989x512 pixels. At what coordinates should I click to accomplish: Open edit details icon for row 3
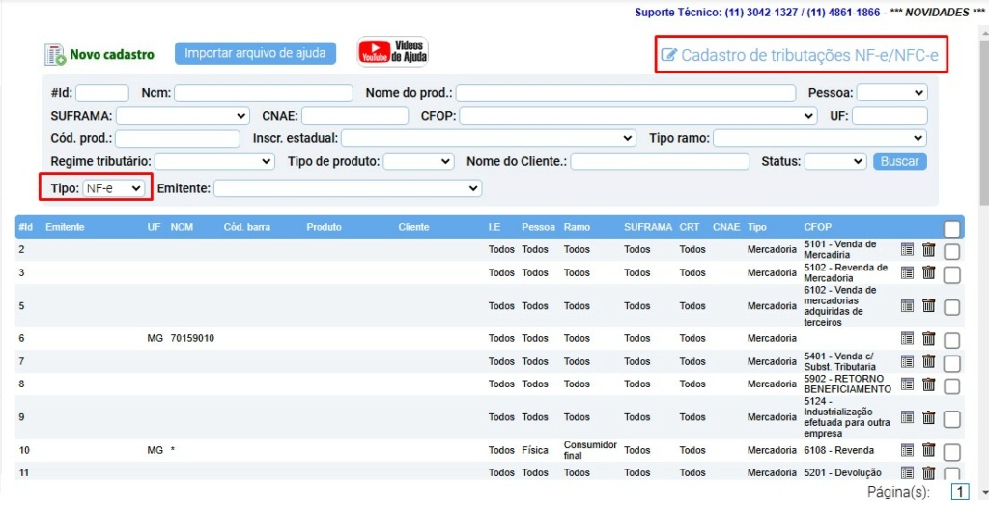tap(907, 272)
